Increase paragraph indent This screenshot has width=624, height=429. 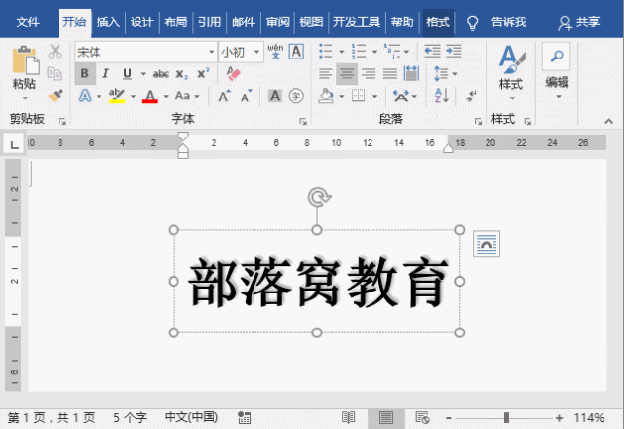[x=453, y=52]
